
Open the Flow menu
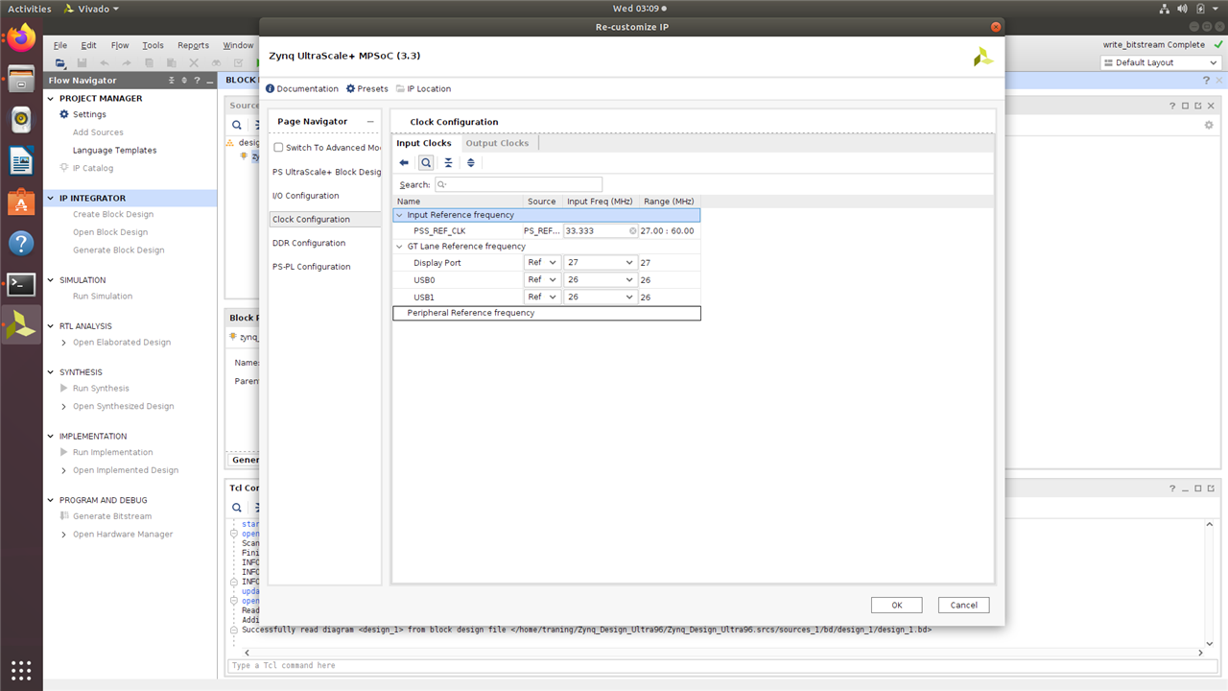(x=120, y=45)
